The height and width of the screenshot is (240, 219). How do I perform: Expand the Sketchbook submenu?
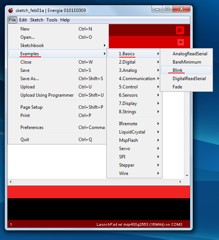(58, 45)
